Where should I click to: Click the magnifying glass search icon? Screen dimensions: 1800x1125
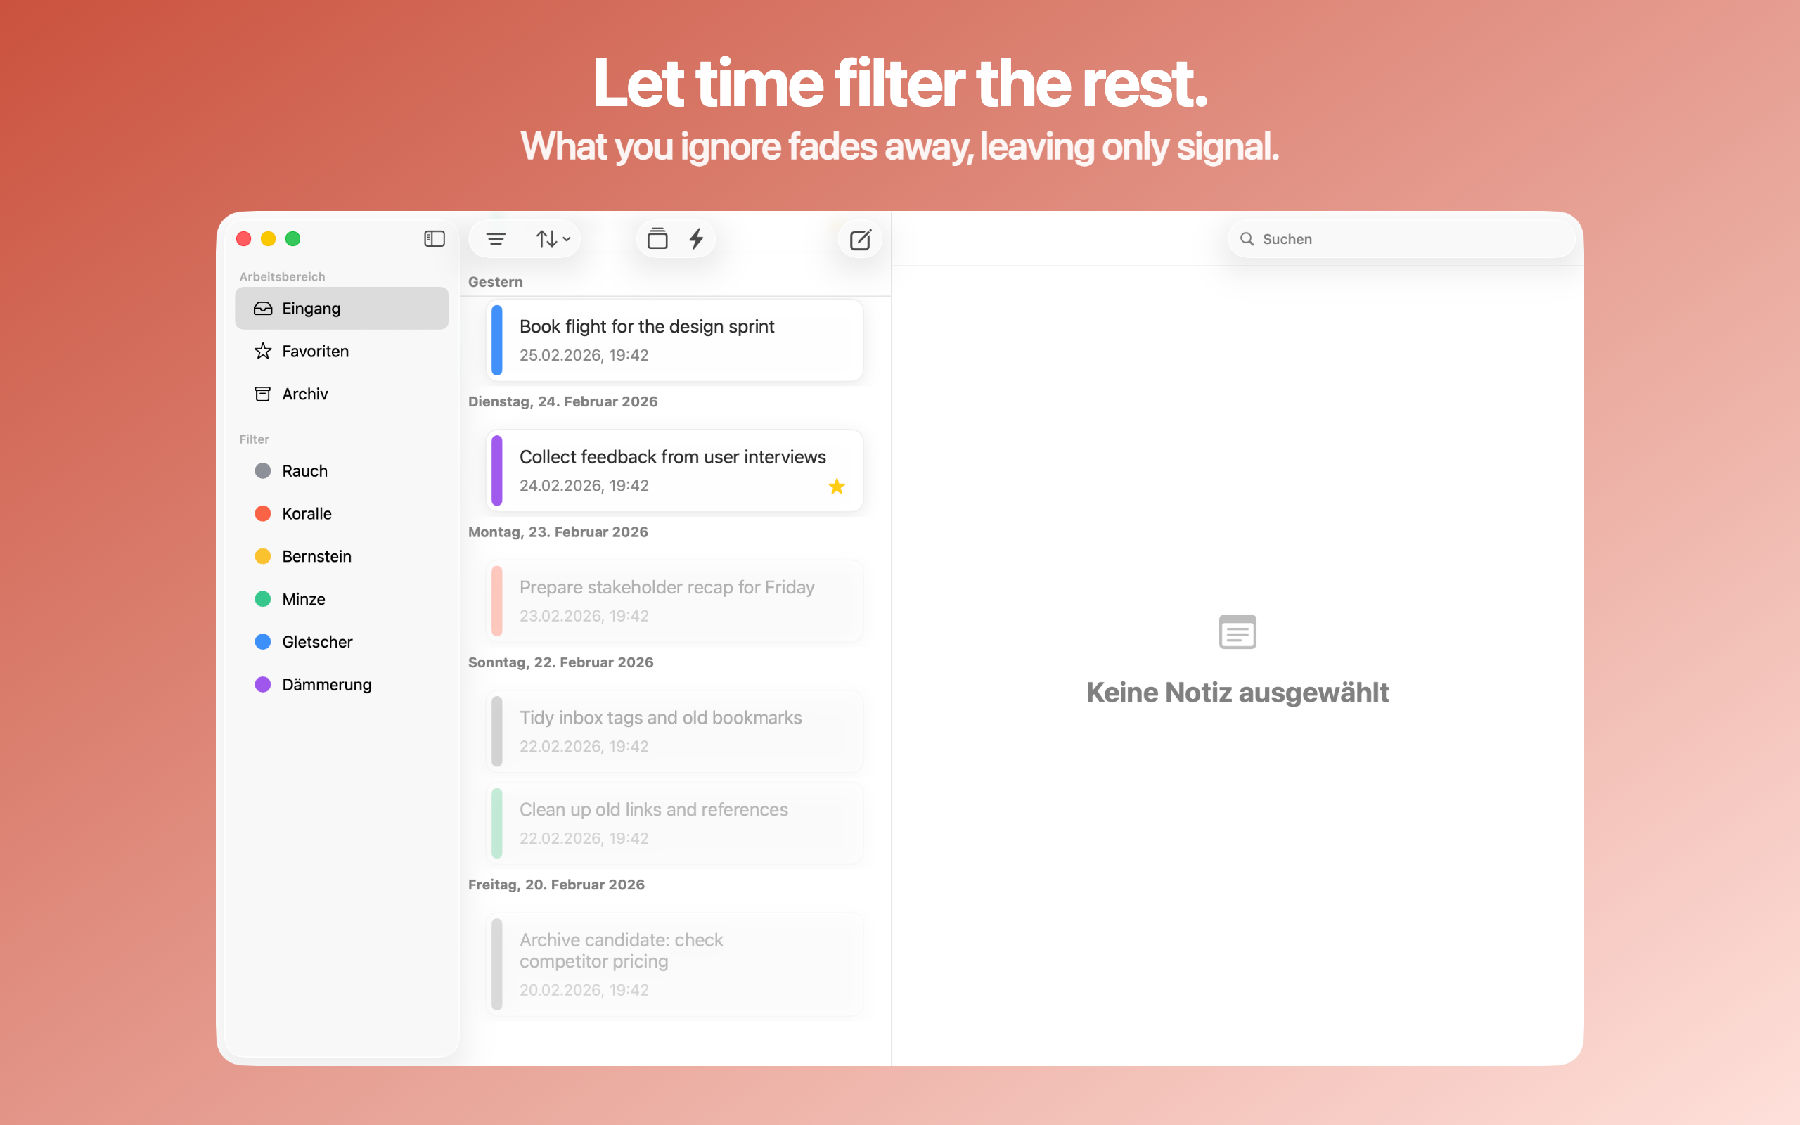(x=1247, y=239)
